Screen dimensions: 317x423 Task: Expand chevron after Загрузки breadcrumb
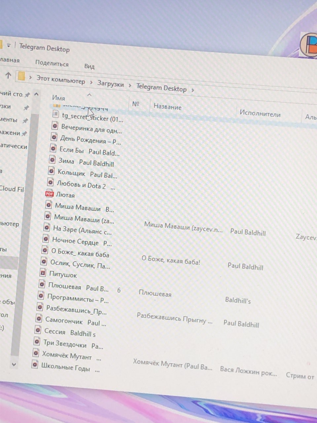point(130,86)
